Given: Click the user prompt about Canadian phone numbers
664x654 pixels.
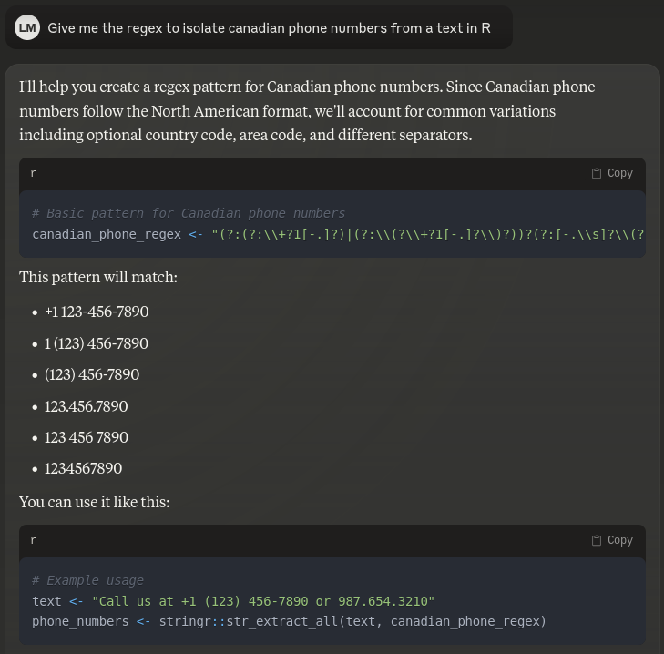Looking at the screenshot, I should 269,28.
